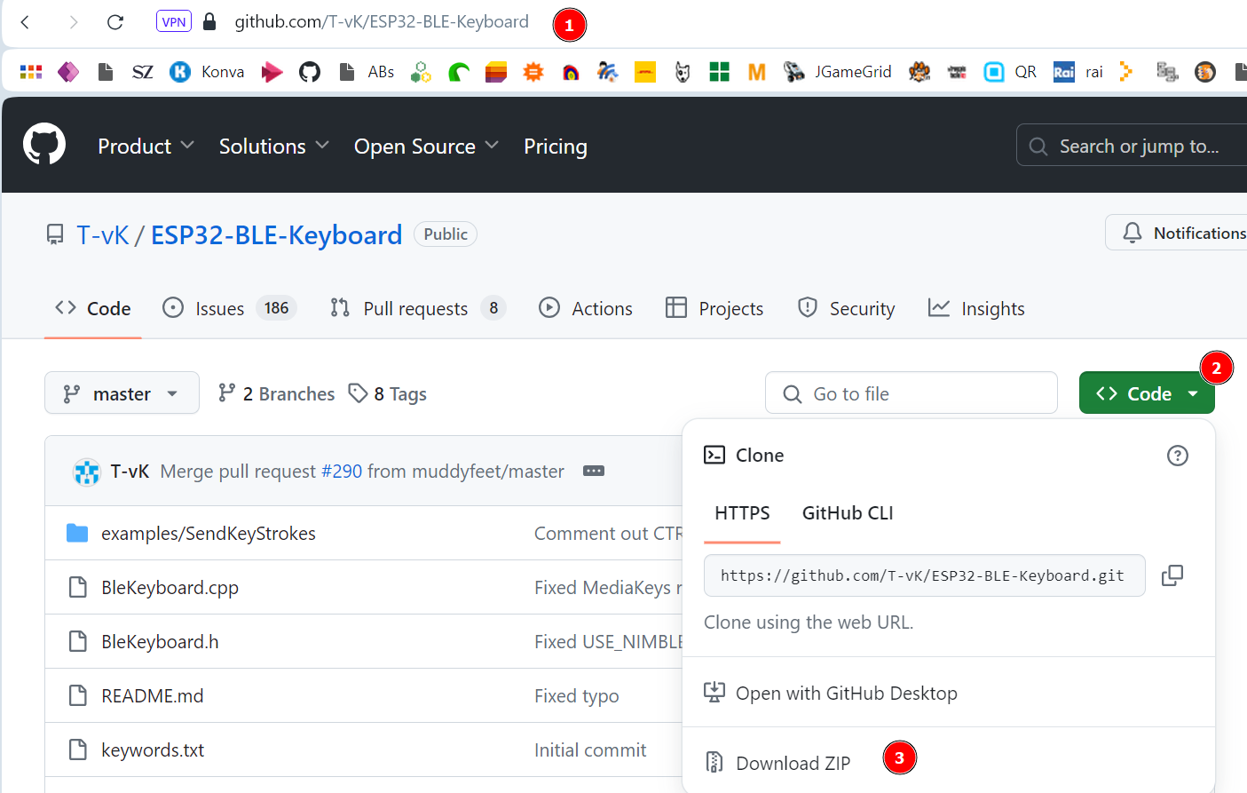The width and height of the screenshot is (1247, 793).
Task: Open the apps grid bookmark icon
Action: (31, 72)
